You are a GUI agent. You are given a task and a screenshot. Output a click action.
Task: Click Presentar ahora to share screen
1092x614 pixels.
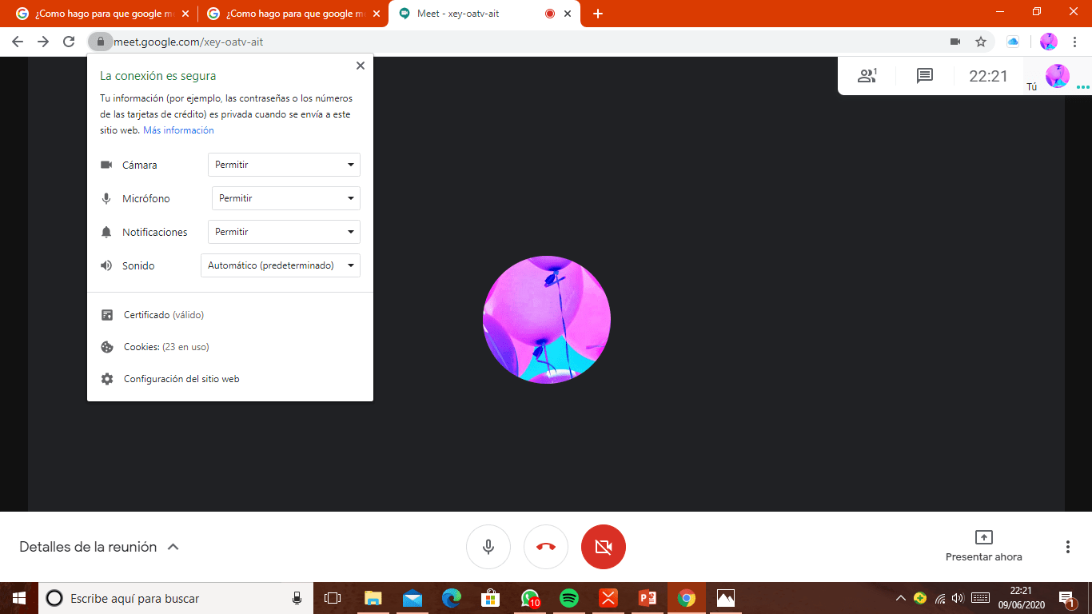click(982, 547)
